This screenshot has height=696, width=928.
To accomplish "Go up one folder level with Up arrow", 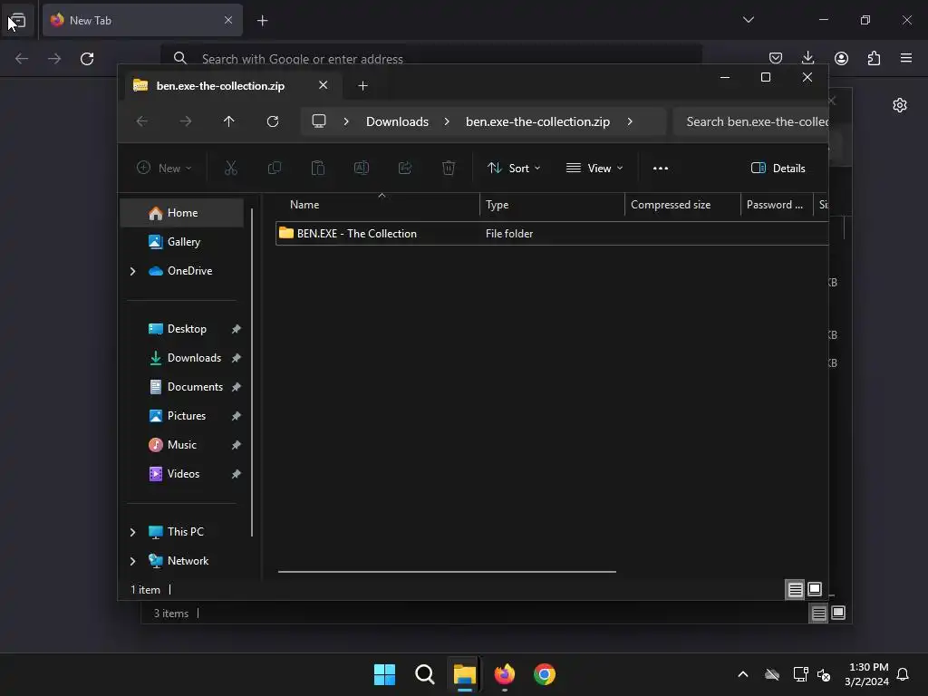I will pos(229,121).
